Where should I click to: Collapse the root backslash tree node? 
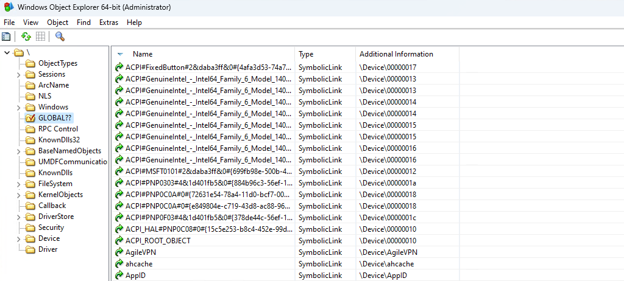coord(7,52)
